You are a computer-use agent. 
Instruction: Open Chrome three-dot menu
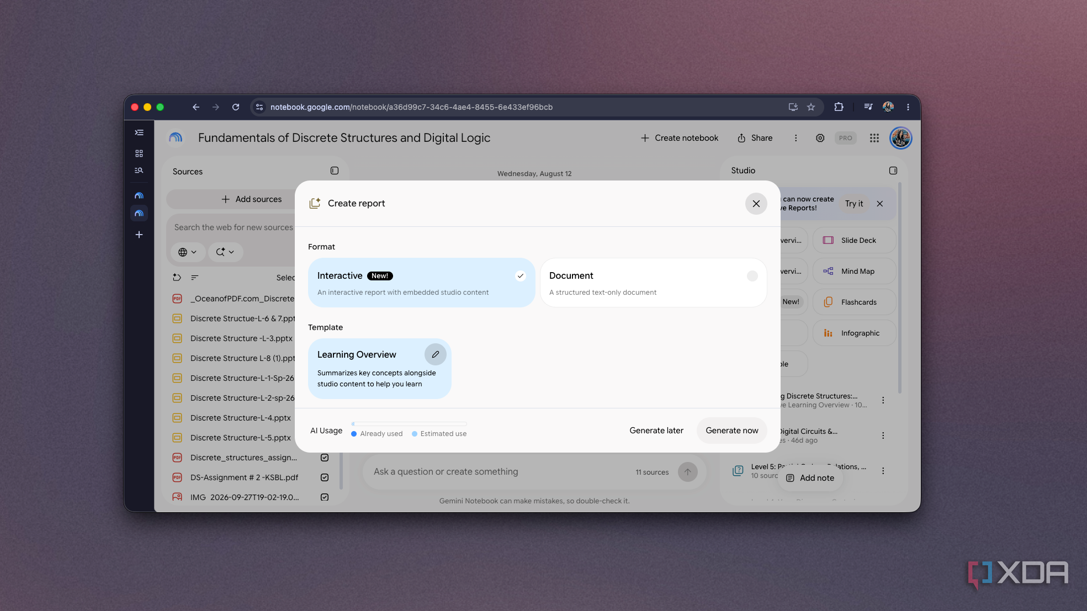point(908,107)
